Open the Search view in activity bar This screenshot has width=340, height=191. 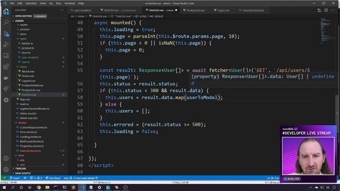(6, 22)
